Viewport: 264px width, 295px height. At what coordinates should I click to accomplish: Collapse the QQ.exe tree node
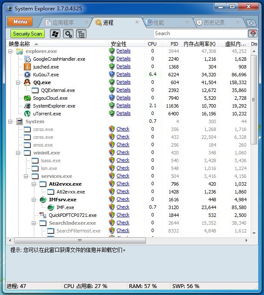pos(18,82)
